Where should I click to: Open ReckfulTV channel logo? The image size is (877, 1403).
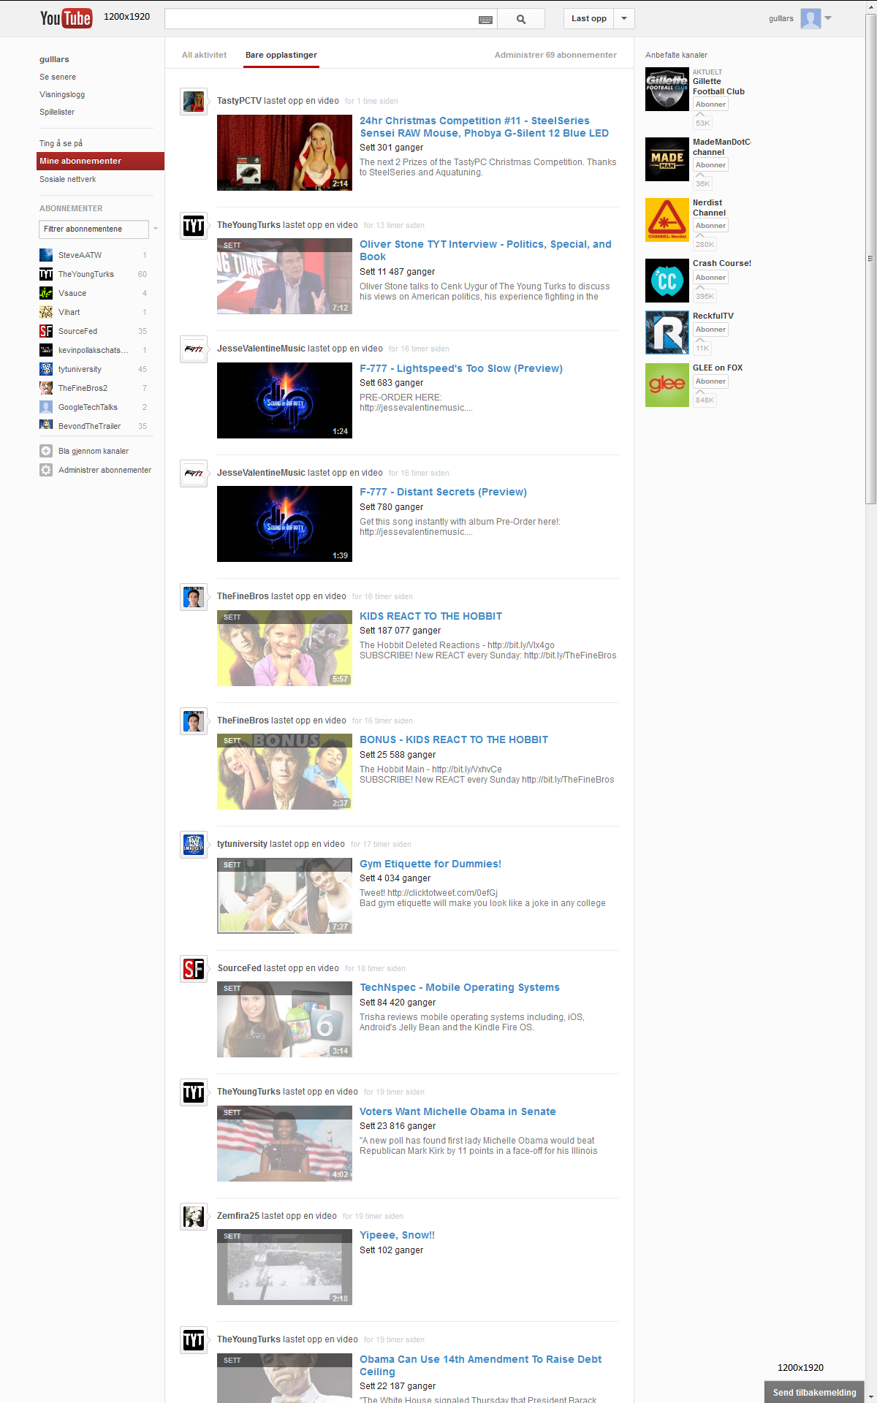click(667, 332)
